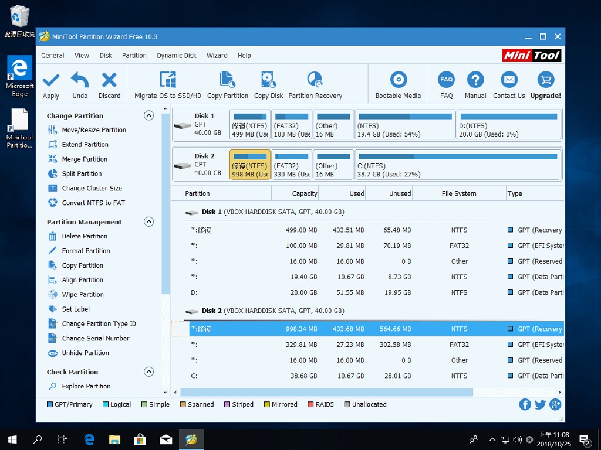The height and width of the screenshot is (450, 601).
Task: Open the Help menu
Action: pos(244,56)
